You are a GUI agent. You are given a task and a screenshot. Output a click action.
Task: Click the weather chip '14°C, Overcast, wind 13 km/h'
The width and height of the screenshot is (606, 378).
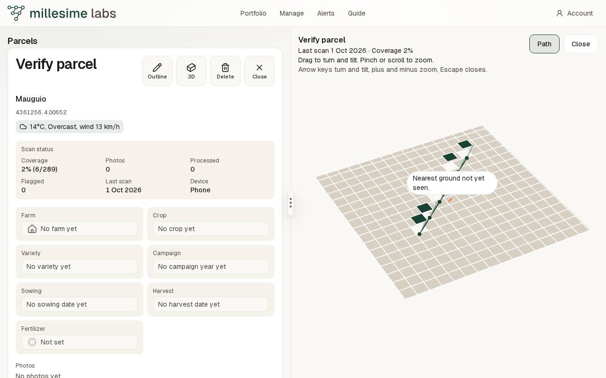pyautogui.click(x=70, y=127)
